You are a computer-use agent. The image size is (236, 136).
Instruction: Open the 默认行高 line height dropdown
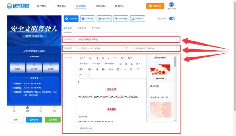tap(110, 63)
